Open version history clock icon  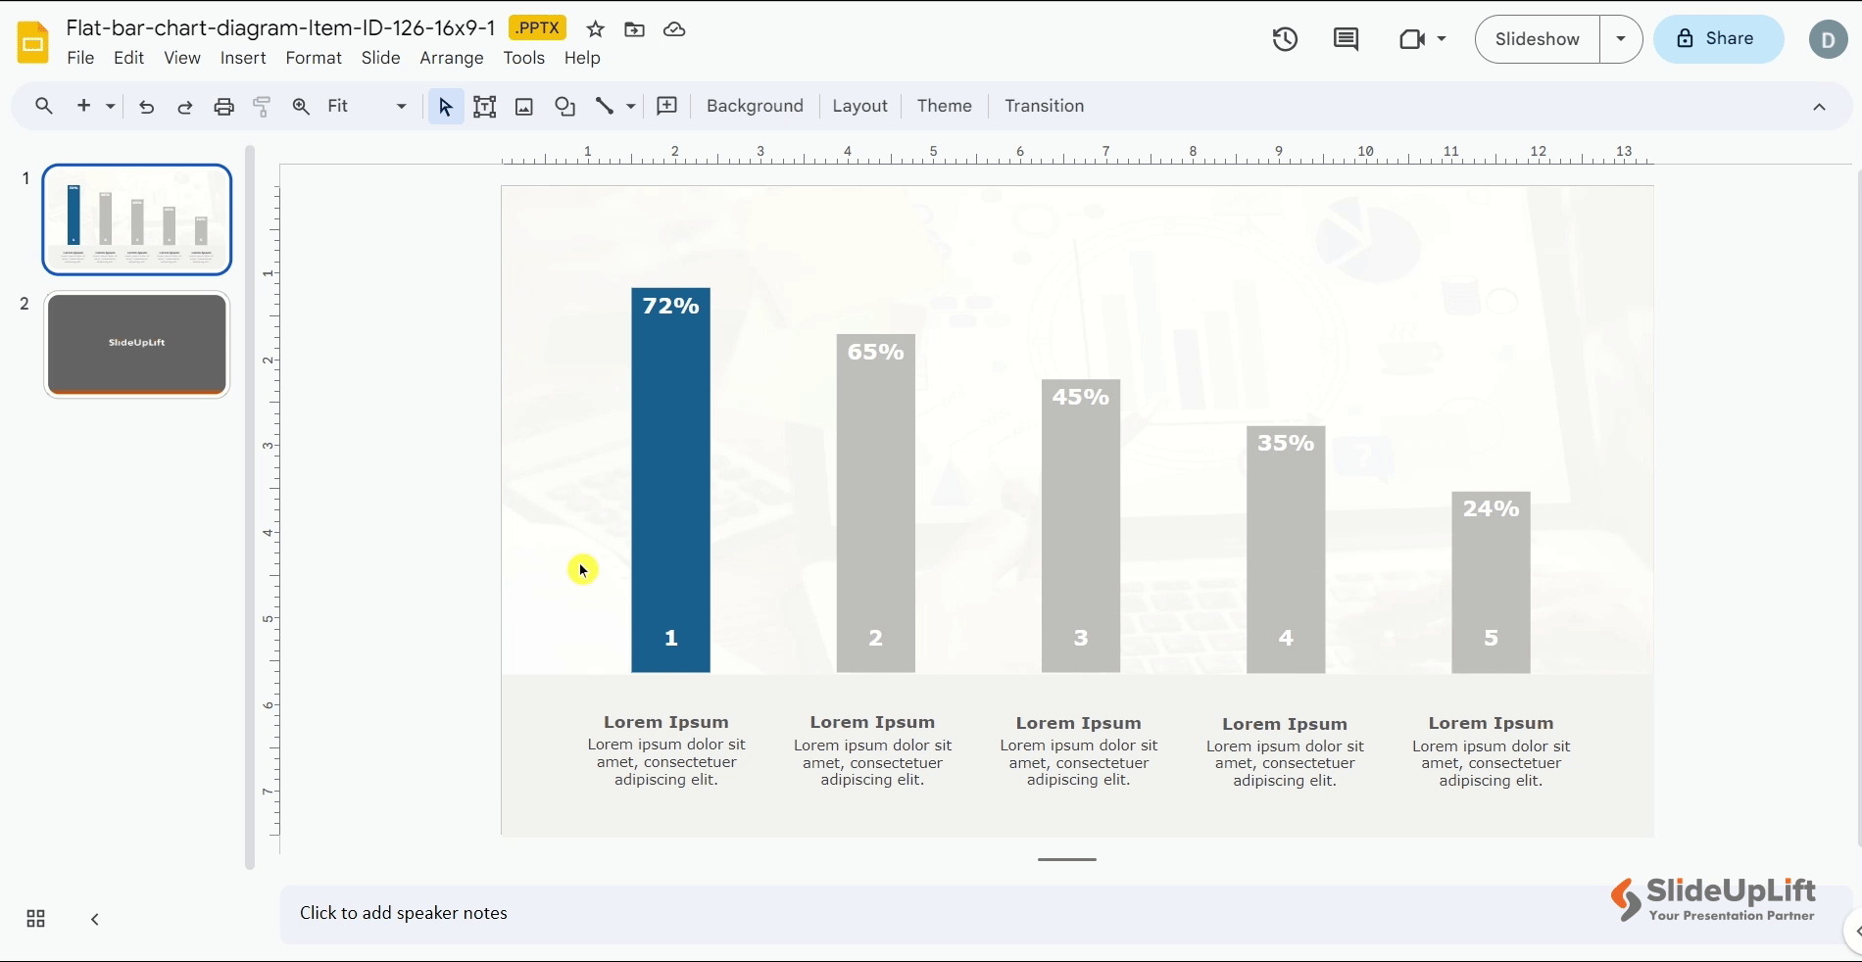click(x=1285, y=39)
